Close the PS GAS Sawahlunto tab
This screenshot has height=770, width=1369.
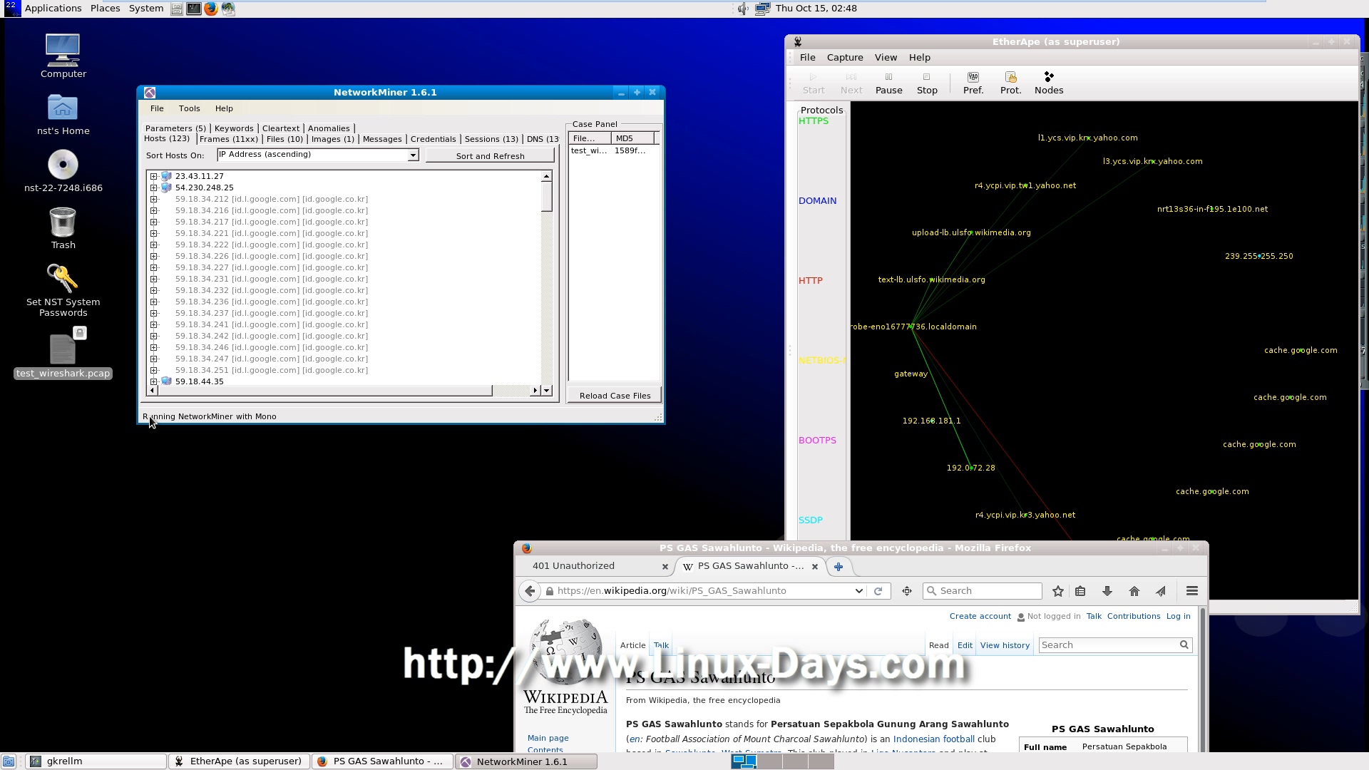(x=814, y=567)
